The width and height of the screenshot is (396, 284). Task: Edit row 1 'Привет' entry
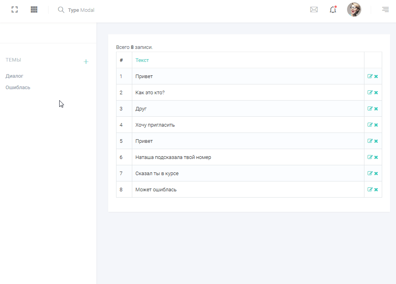(x=370, y=77)
